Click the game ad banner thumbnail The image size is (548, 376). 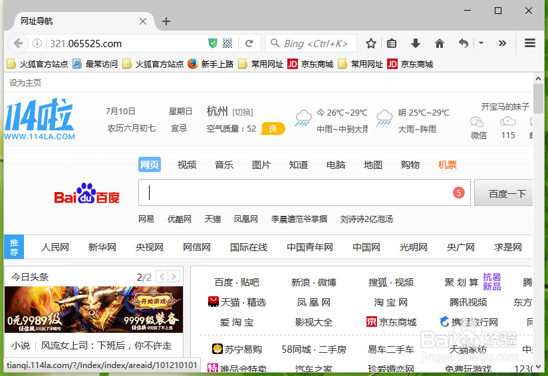94,310
